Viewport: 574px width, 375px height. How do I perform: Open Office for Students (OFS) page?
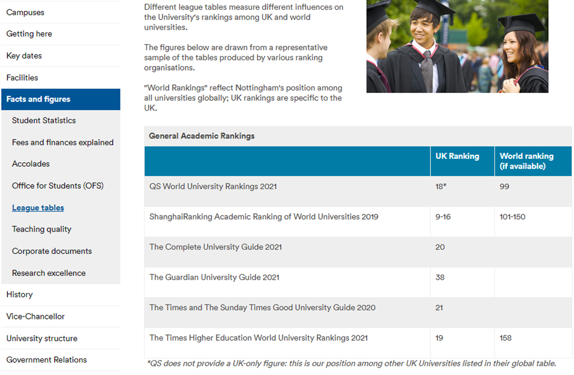pyautogui.click(x=58, y=186)
